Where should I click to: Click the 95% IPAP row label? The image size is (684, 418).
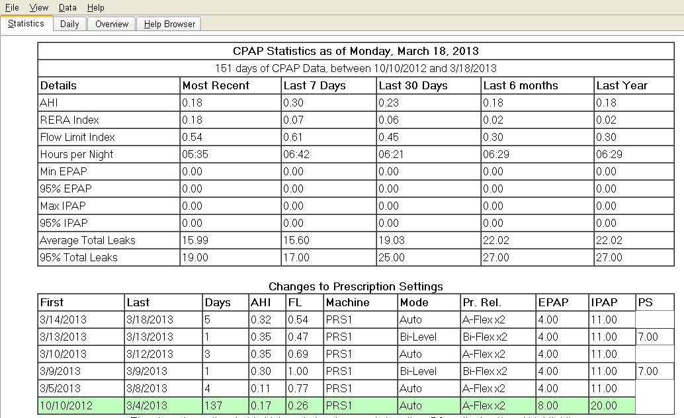(x=64, y=223)
